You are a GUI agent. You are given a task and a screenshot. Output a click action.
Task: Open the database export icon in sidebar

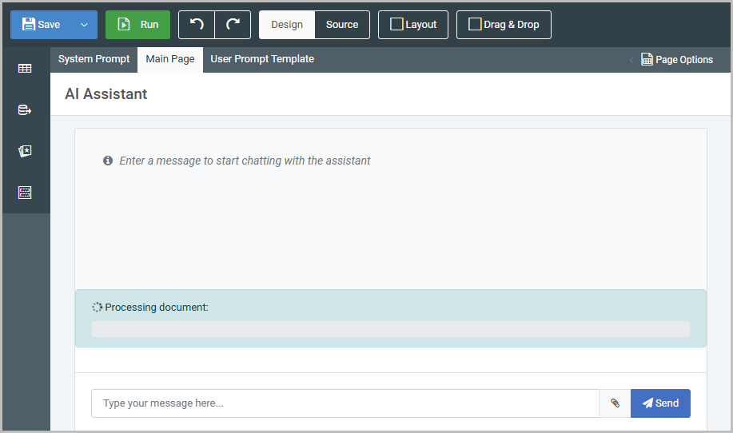coord(25,110)
